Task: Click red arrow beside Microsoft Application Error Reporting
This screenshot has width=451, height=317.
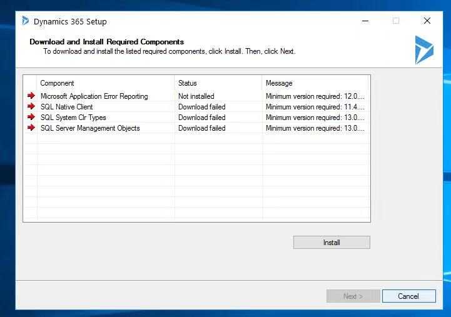Action: (31, 96)
